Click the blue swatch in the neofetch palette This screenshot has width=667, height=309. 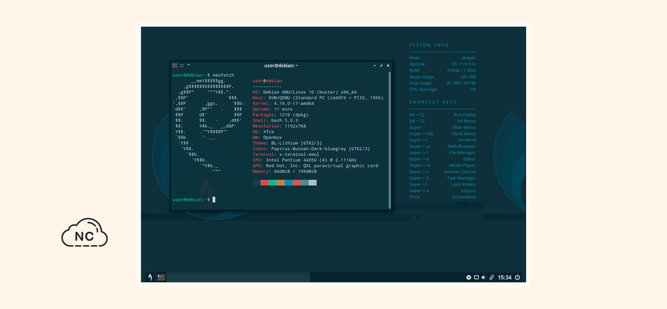click(x=289, y=183)
